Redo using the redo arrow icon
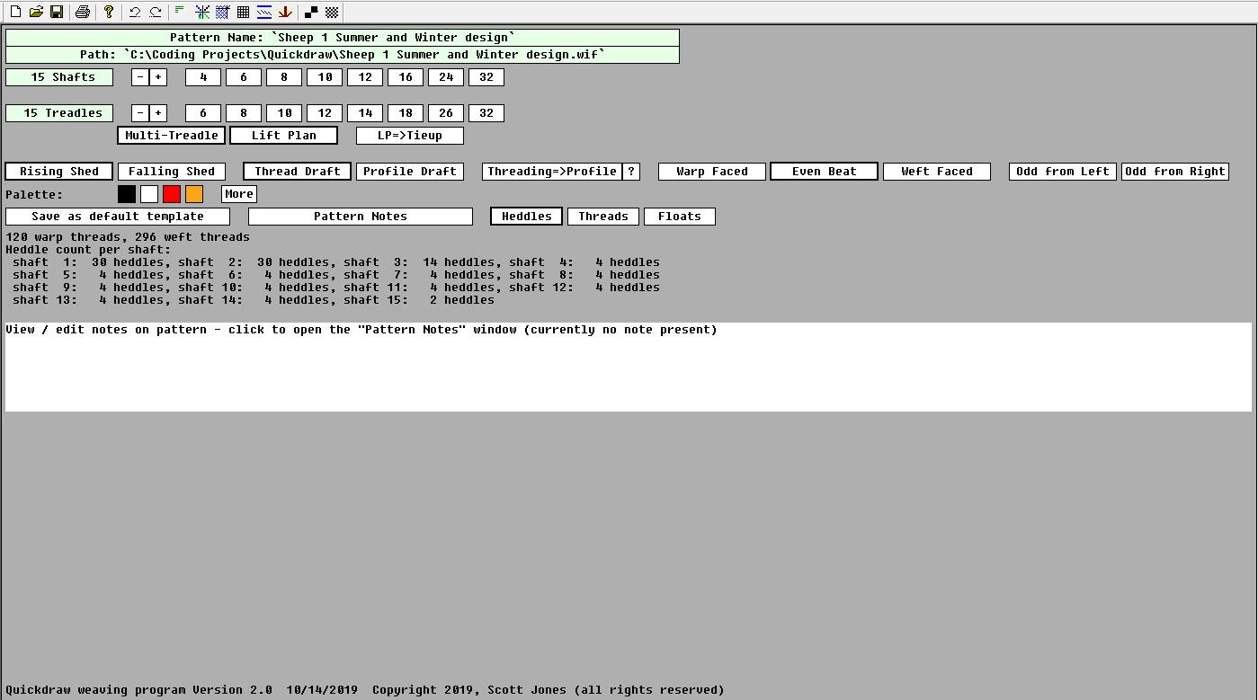 coord(155,12)
